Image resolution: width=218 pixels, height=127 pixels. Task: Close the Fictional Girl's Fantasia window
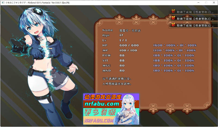(x=214, y=2)
